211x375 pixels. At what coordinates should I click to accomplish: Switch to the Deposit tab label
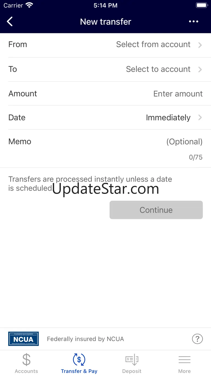(132, 371)
